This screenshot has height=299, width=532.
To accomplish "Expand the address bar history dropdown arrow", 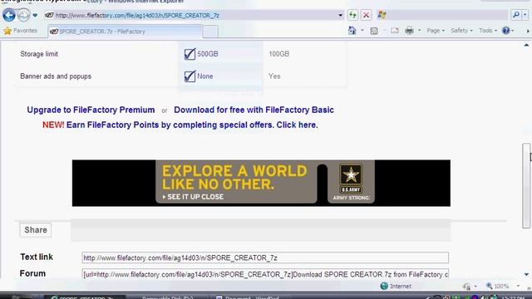I will coord(340,15).
